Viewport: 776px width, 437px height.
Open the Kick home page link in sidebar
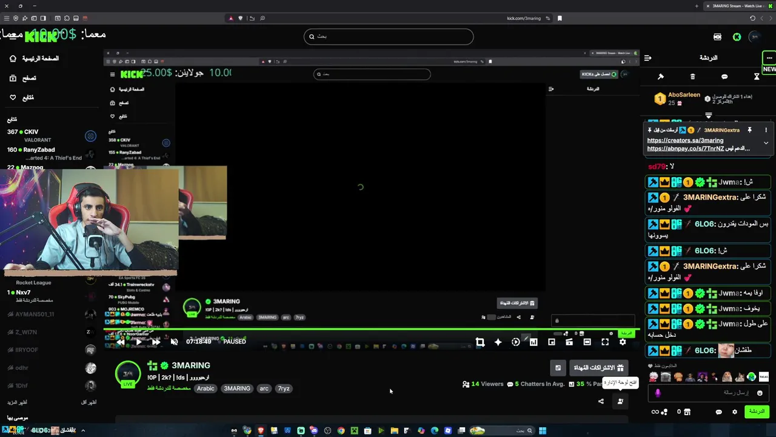[x=34, y=58]
